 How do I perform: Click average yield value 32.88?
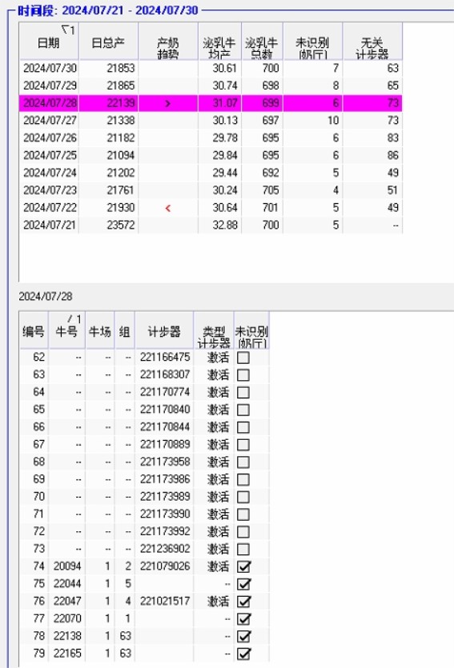[x=225, y=225]
